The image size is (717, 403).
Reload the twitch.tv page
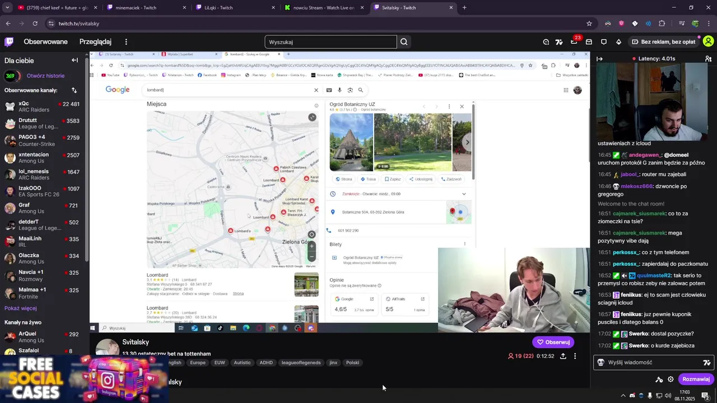coord(35,24)
